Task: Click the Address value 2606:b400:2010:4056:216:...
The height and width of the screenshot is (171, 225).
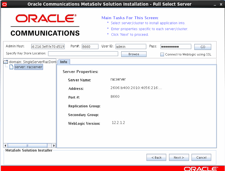Action: tap(136, 88)
